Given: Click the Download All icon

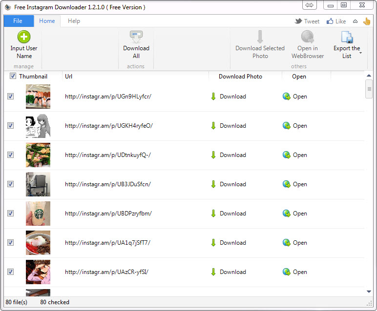Looking at the screenshot, I should tap(136, 37).
